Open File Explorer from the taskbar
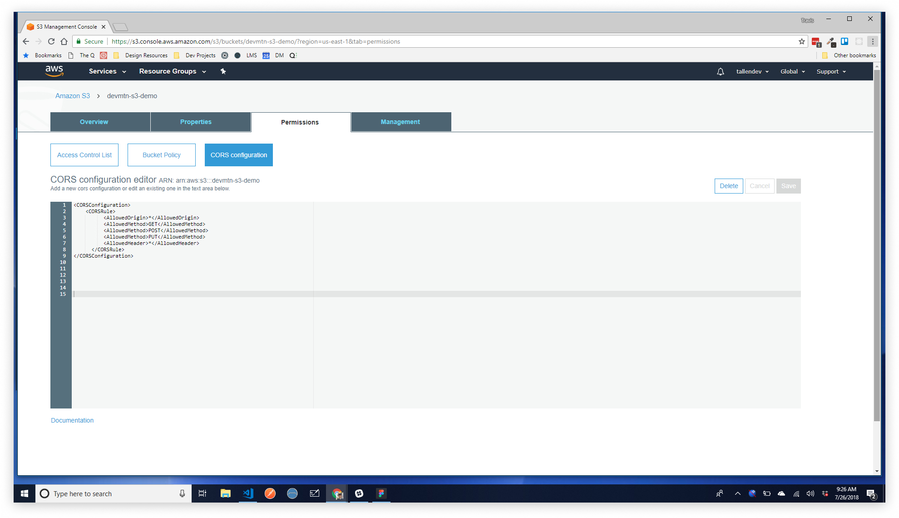The width and height of the screenshot is (899, 518). coord(226,493)
